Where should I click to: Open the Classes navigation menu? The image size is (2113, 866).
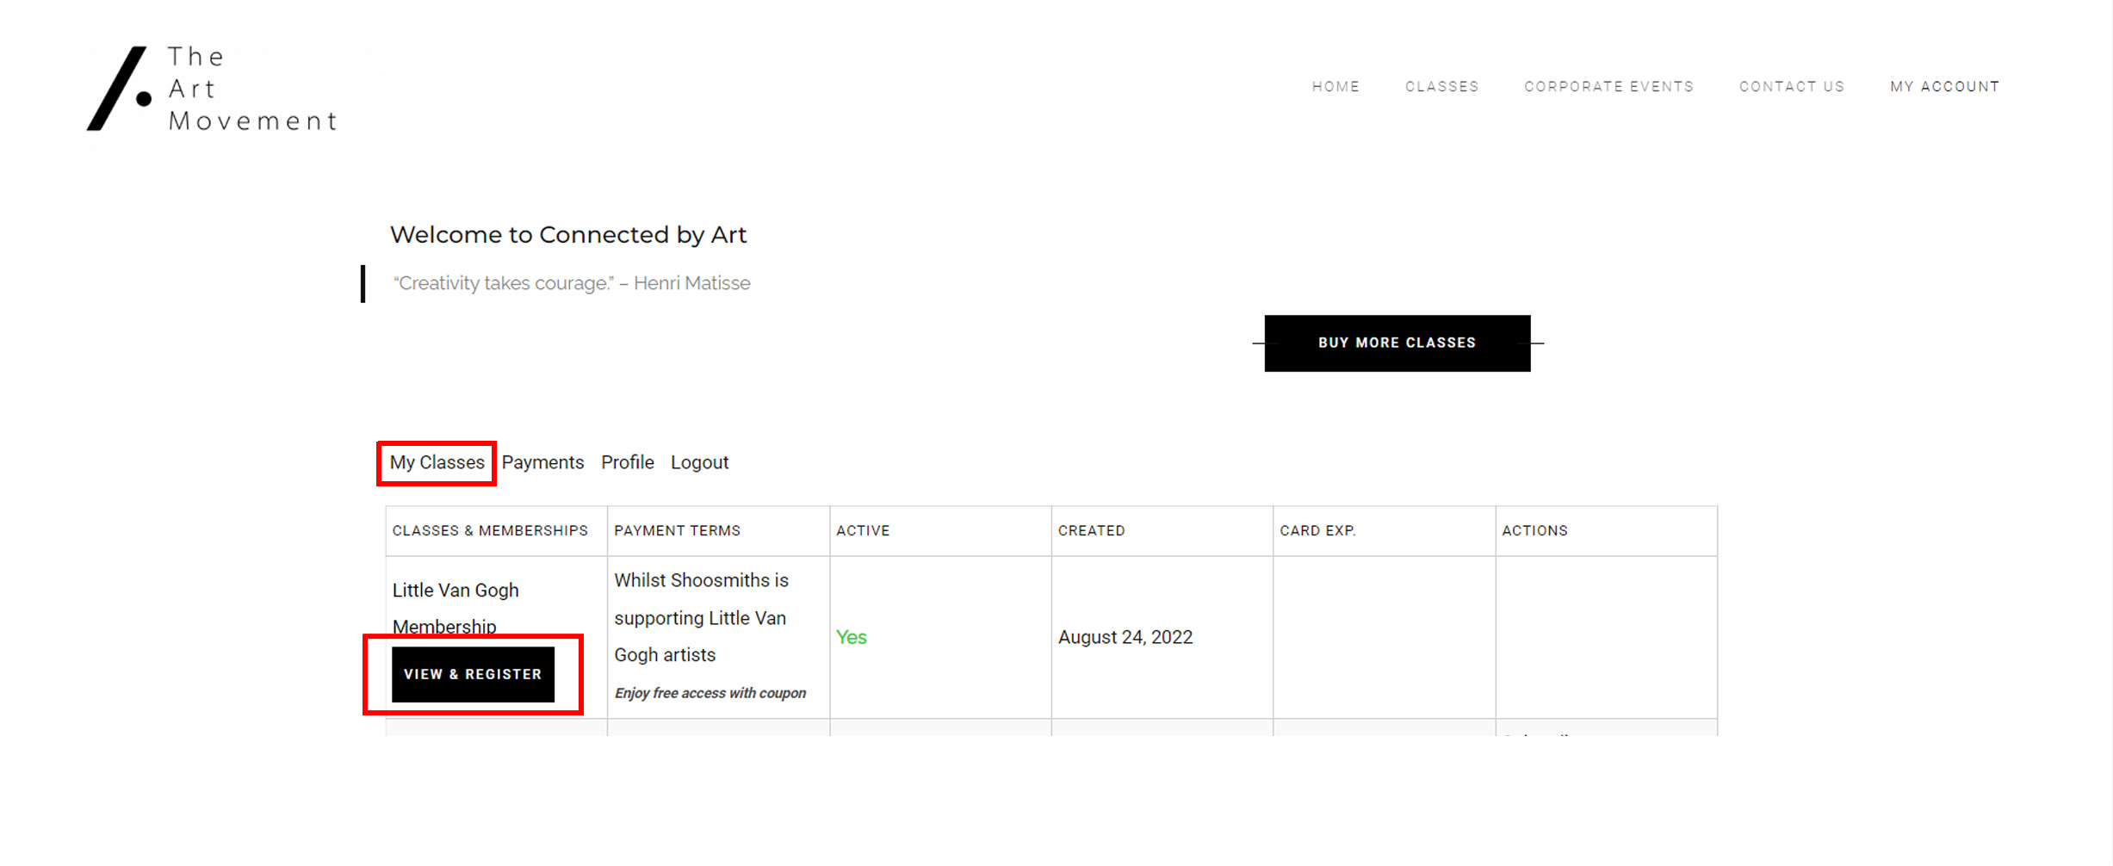coord(1441,87)
